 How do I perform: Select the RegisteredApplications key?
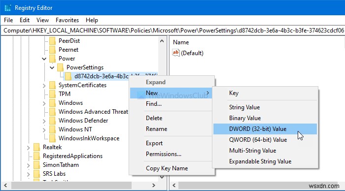[72, 156]
